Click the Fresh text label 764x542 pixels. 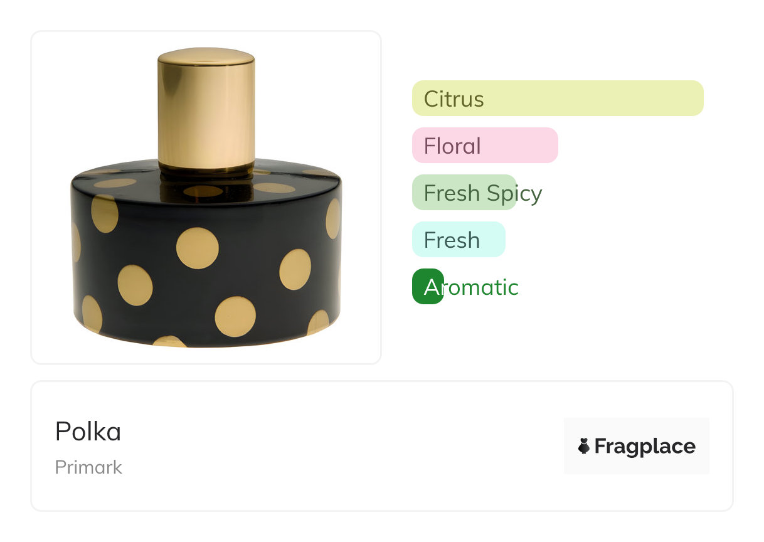(x=452, y=240)
